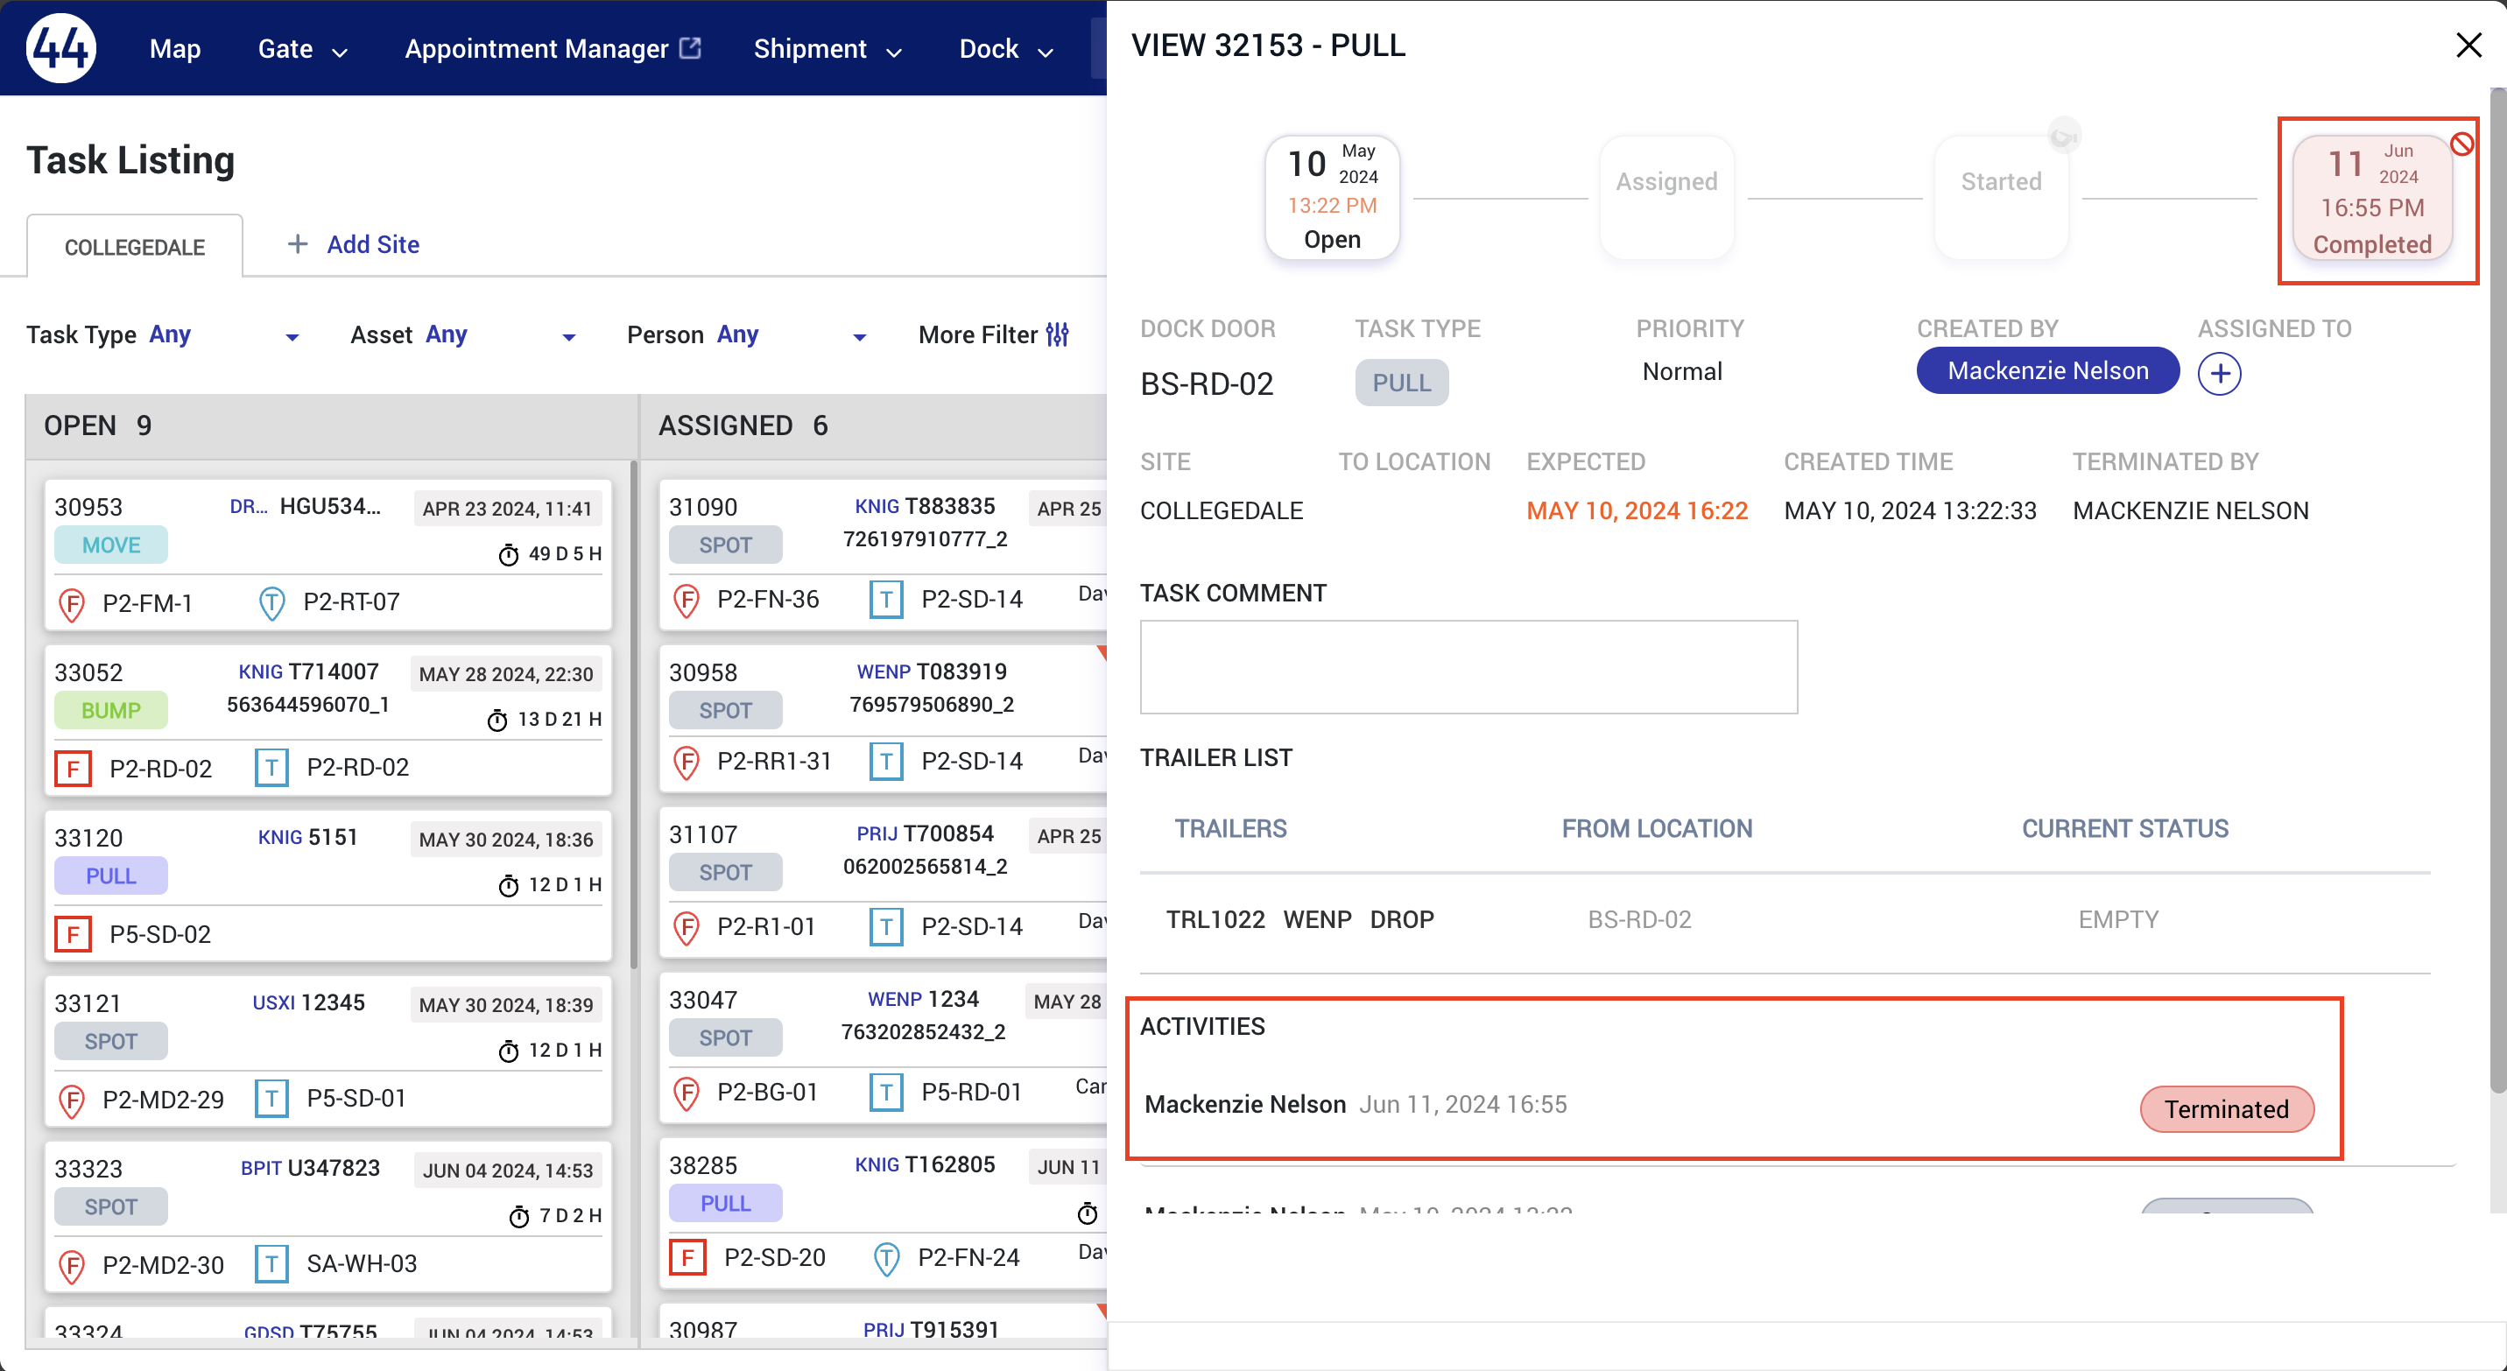
Task: Click the Terminated activity badge
Action: 2227,1109
